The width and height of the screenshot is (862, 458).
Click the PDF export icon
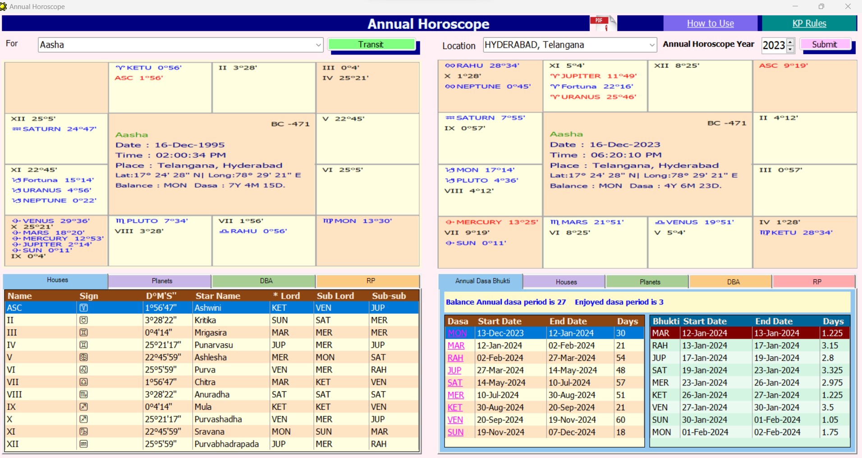click(x=602, y=23)
